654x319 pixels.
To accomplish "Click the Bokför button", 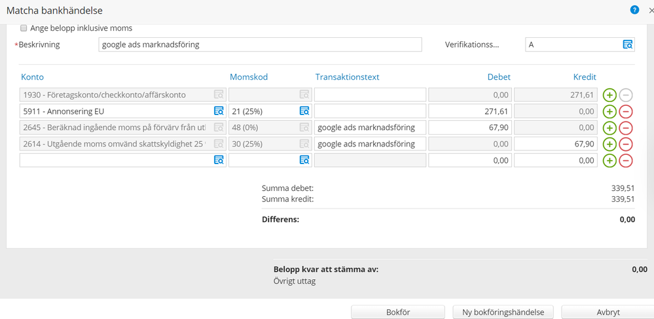I will pyautogui.click(x=397, y=312).
